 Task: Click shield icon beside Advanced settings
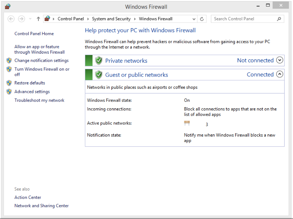9,92
